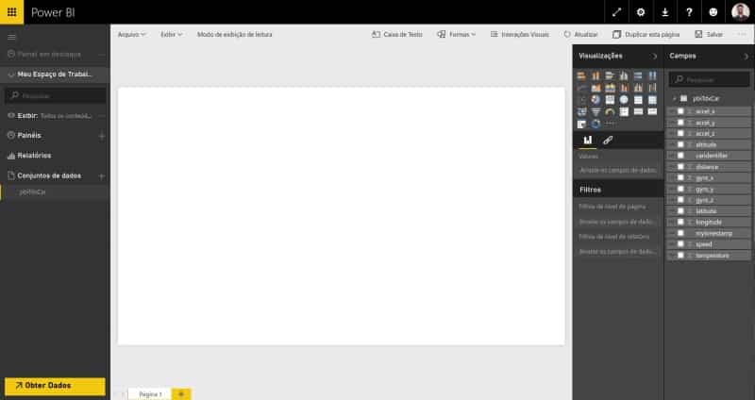Tick the temperature field checkbox
Viewport: 755px width, 400px height.
tap(680, 255)
